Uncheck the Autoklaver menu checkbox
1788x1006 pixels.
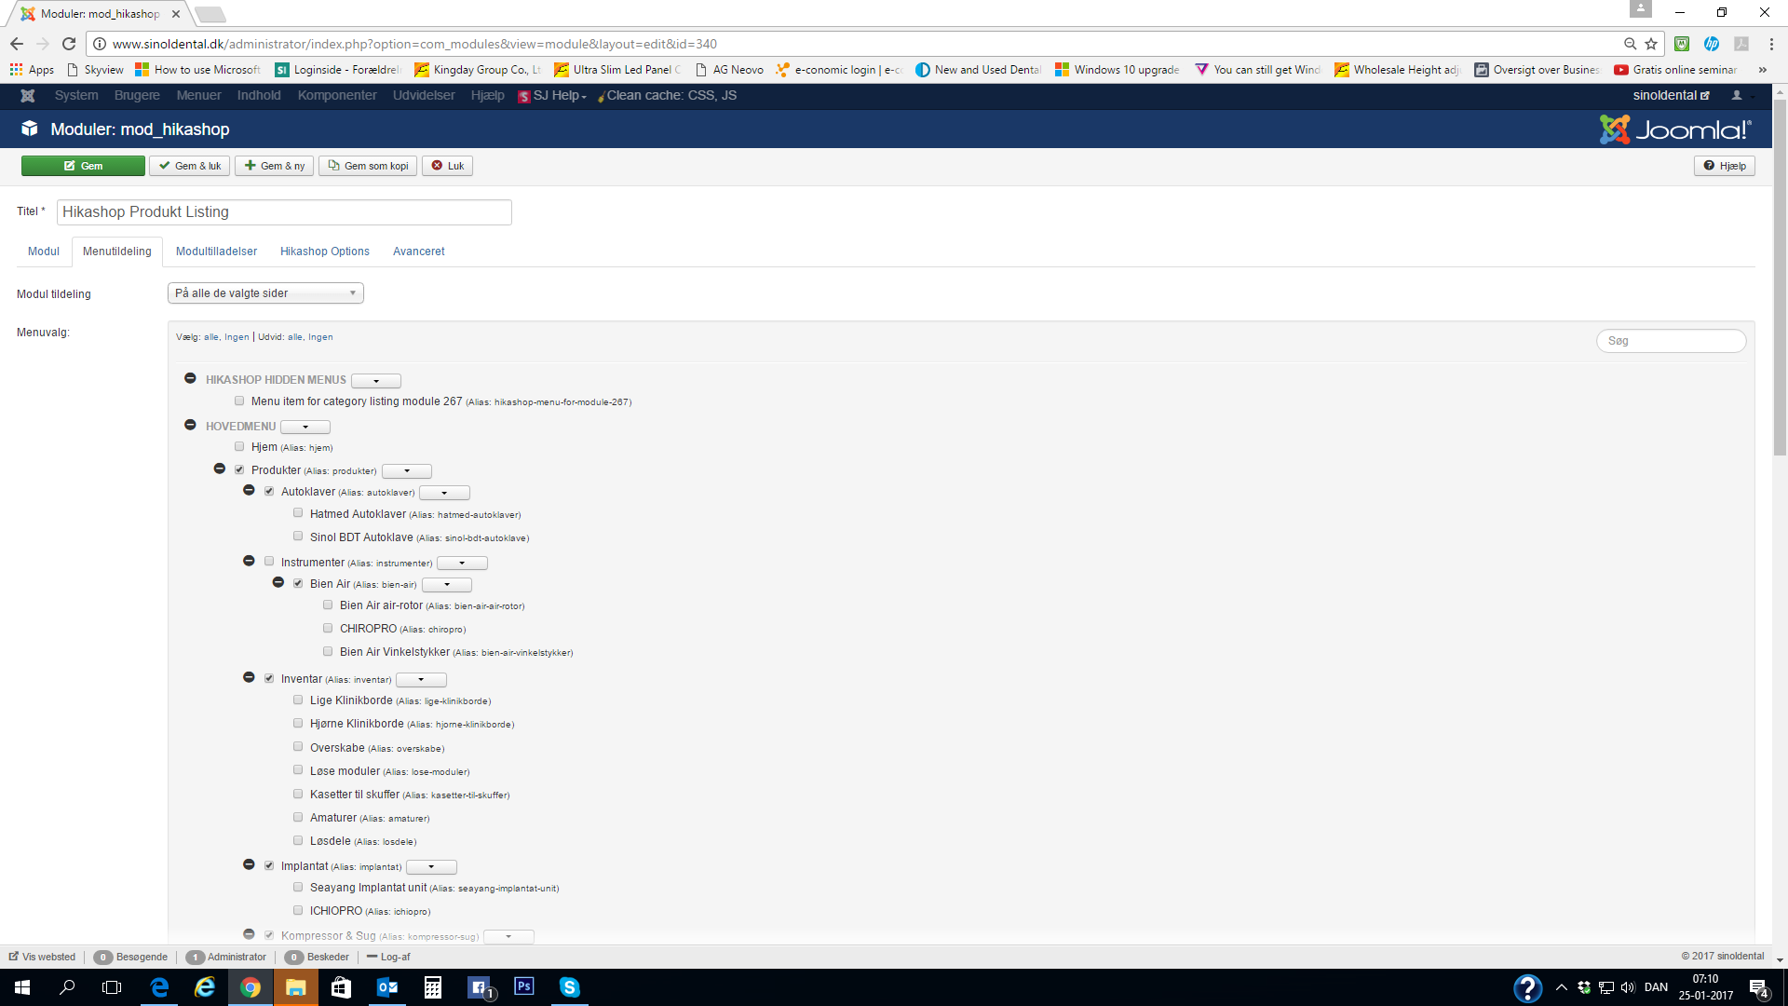click(269, 492)
